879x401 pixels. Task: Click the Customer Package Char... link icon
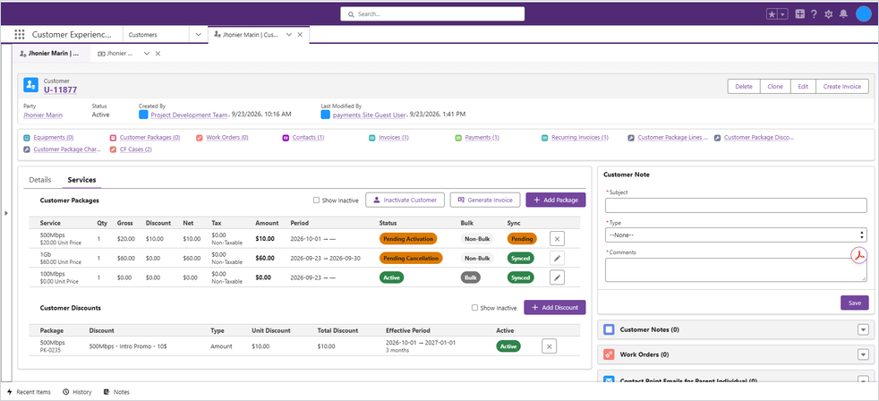pos(27,149)
